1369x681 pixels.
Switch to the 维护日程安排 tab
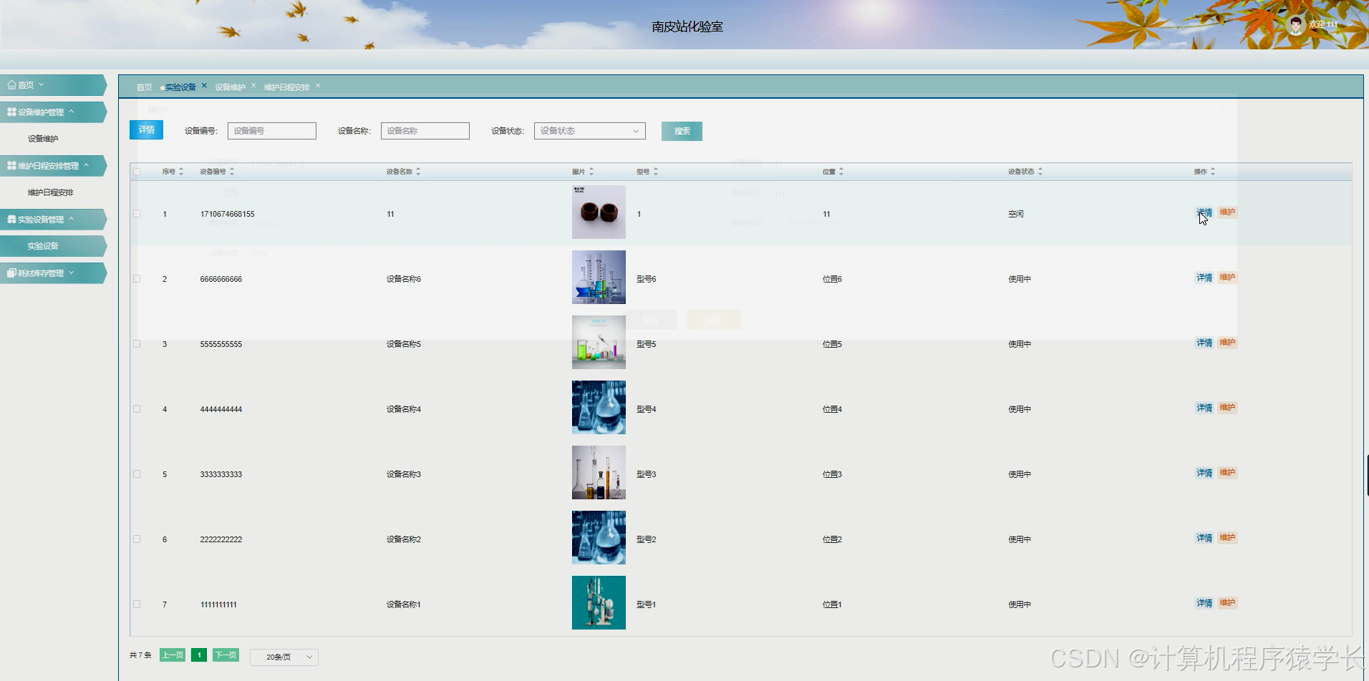(286, 87)
